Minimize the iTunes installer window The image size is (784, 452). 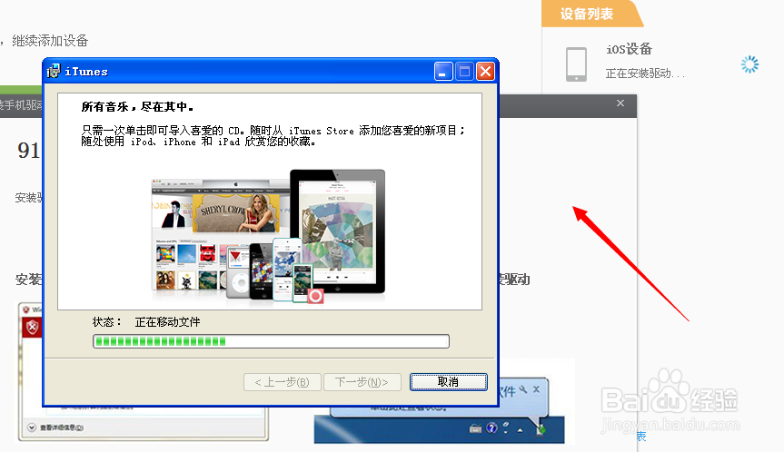coord(443,72)
